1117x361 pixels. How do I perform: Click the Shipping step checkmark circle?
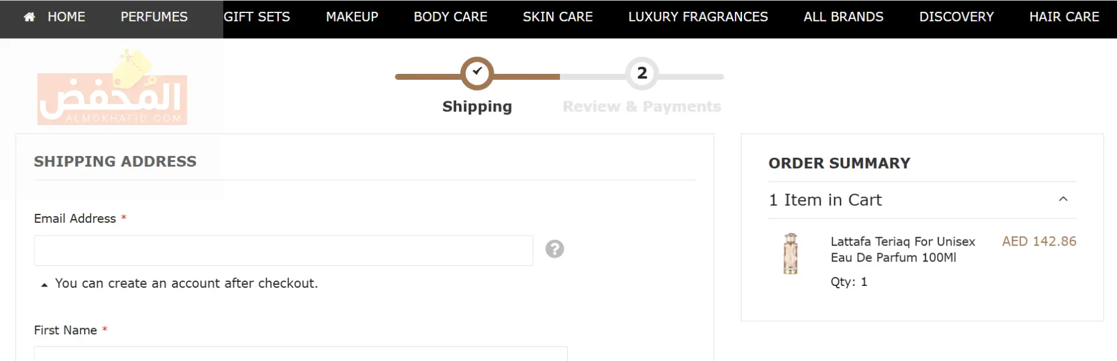(477, 73)
